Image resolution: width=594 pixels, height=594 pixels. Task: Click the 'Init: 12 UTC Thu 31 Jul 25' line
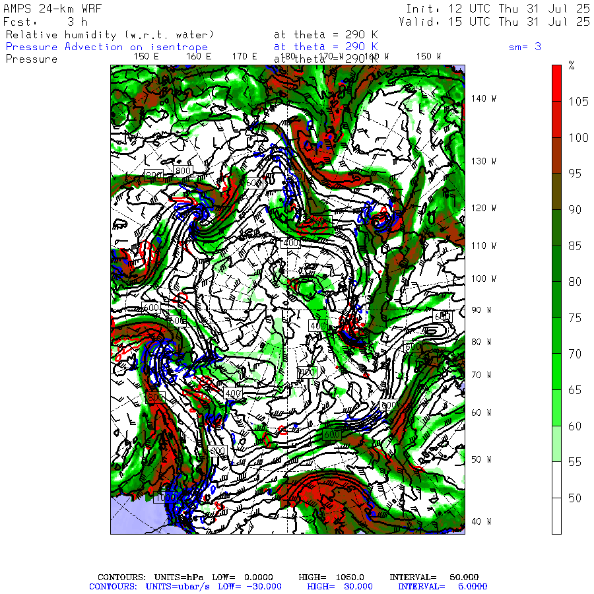tap(498, 9)
